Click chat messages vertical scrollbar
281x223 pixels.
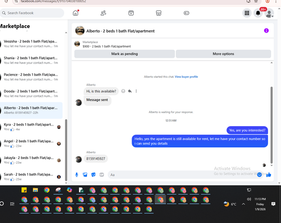coord(271,125)
